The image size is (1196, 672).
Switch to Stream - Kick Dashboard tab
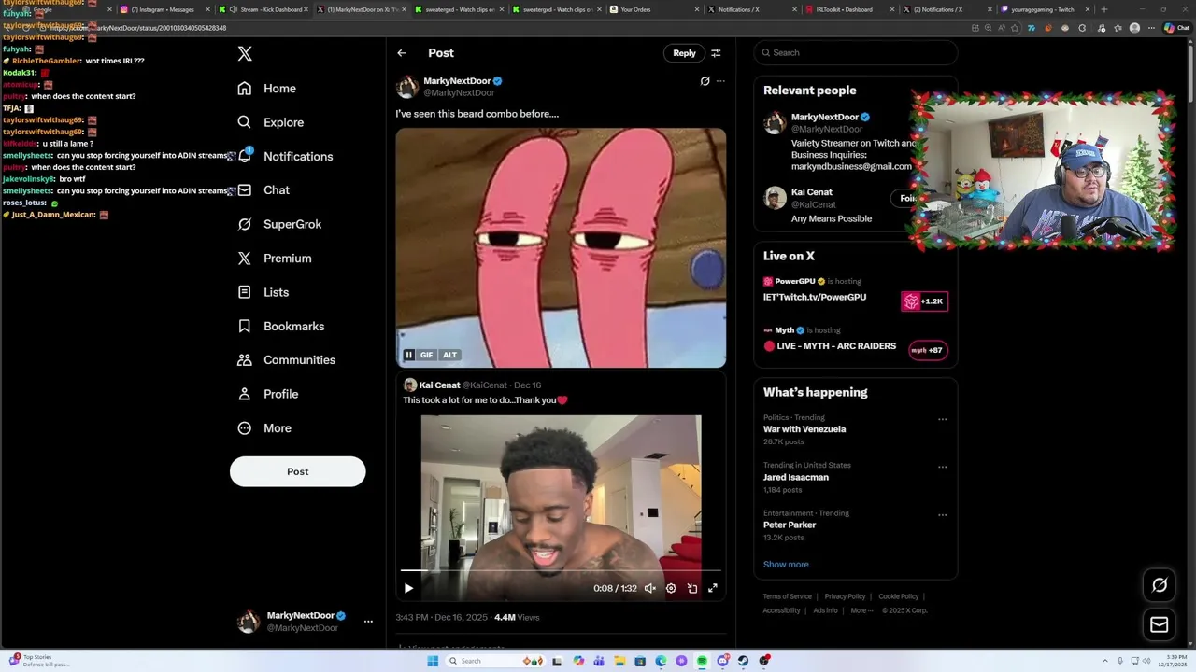click(261, 9)
